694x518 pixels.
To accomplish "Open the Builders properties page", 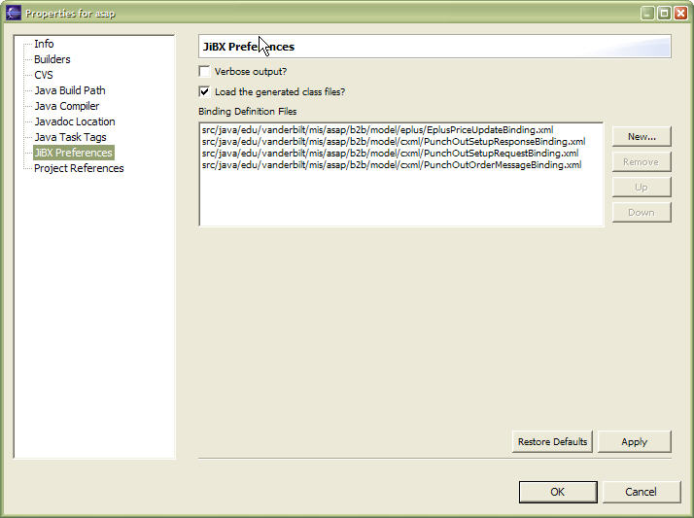I will tap(52, 59).
